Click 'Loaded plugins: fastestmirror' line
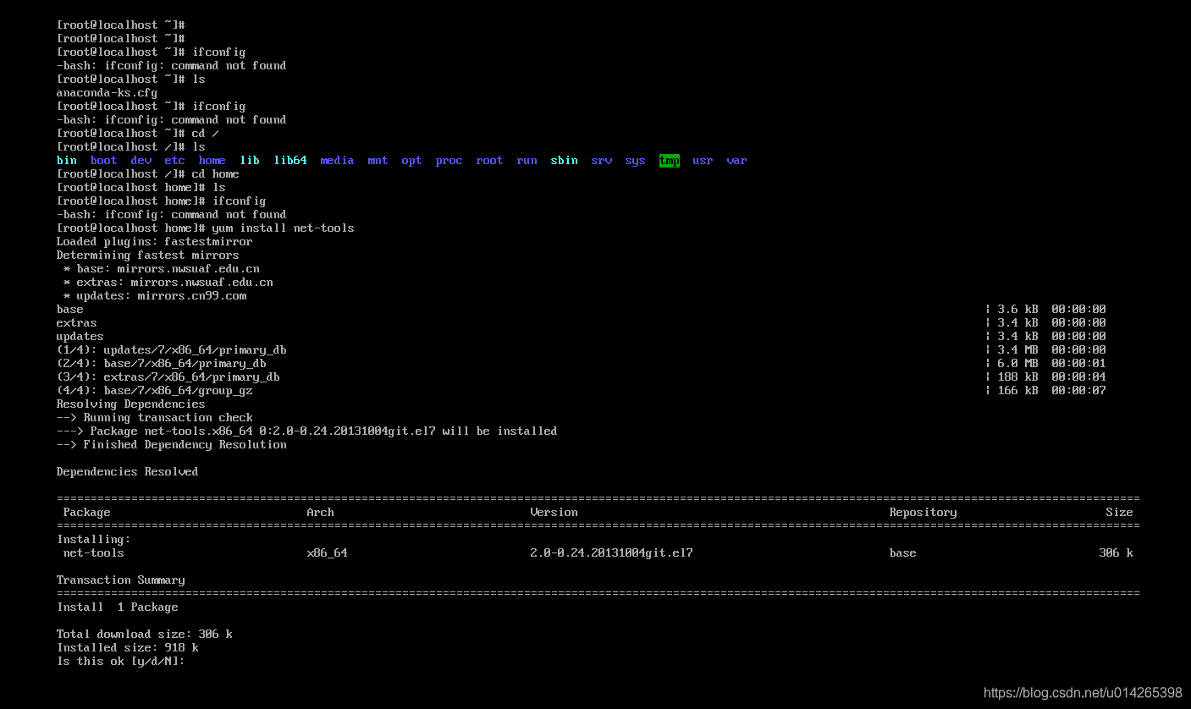This screenshot has width=1191, height=709. point(155,242)
